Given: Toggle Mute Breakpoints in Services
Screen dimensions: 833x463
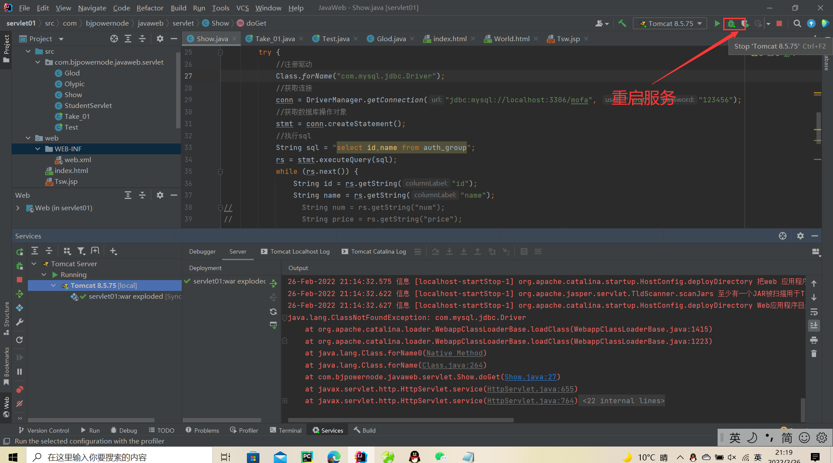Looking at the screenshot, I should [20, 404].
